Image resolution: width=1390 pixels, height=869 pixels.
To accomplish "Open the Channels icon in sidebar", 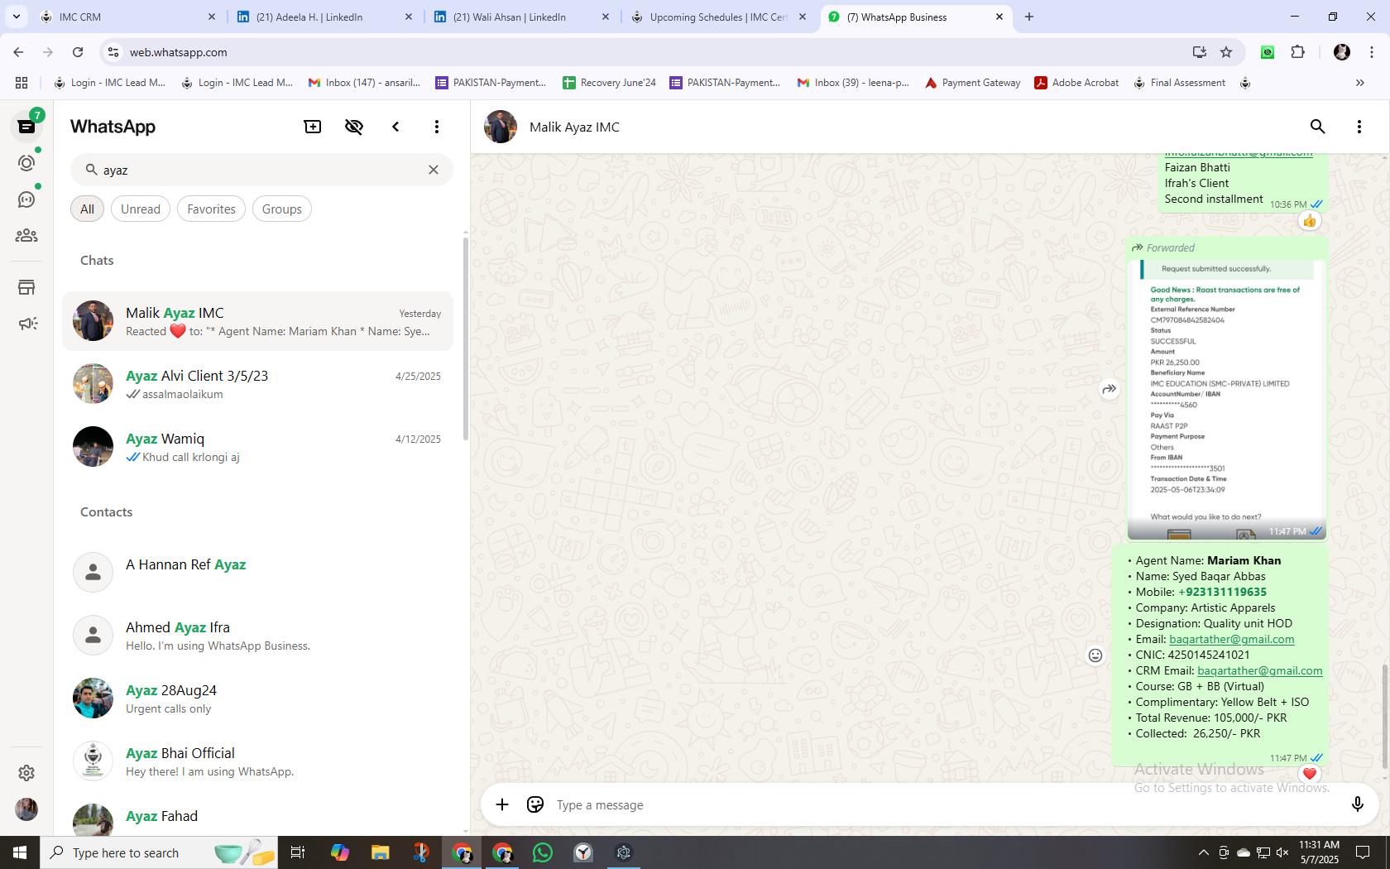I will pyautogui.click(x=26, y=199).
